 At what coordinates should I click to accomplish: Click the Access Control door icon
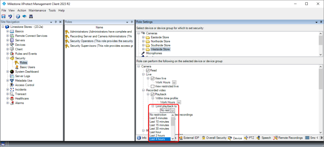click(x=12, y=85)
